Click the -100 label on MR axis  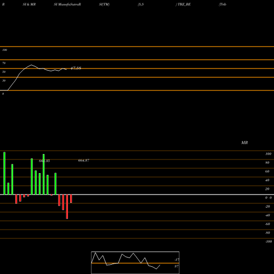(269, 242)
